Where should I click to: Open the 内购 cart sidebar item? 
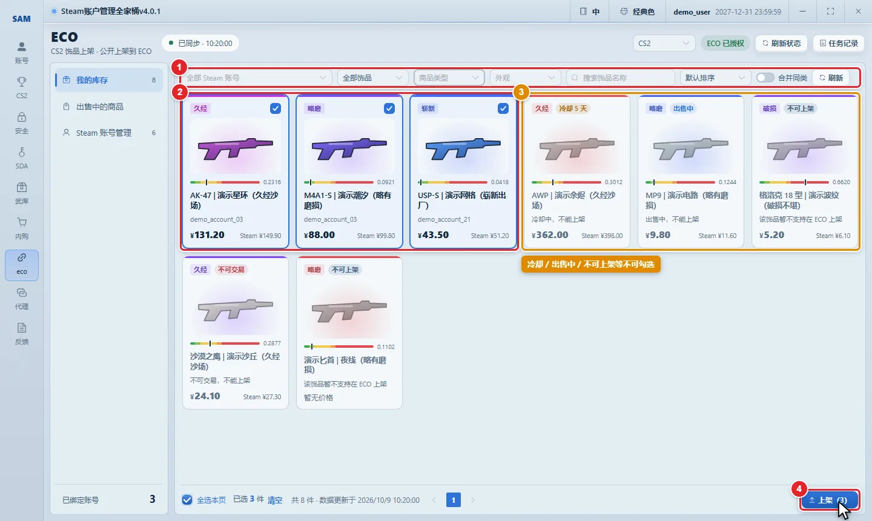coord(22,228)
